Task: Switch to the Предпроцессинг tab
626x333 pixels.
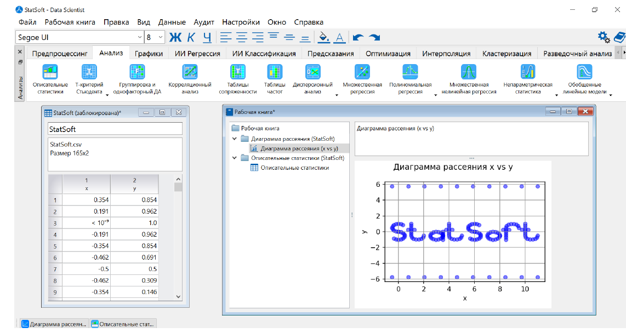Action: click(60, 54)
